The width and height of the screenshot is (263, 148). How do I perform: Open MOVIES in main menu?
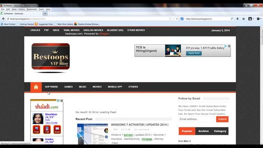pos(97,87)
